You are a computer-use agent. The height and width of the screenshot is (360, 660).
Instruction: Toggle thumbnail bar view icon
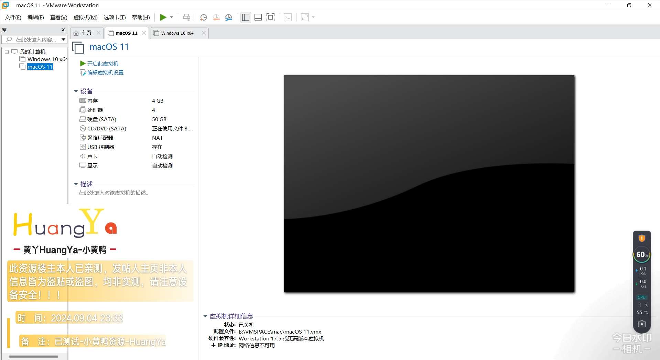point(258,17)
